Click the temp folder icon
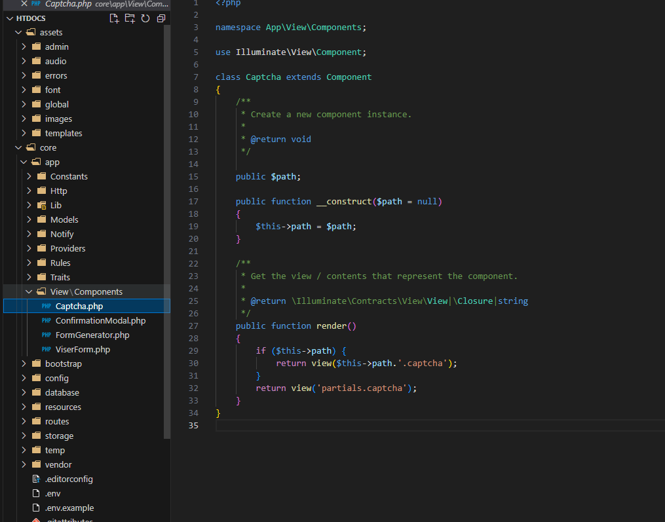The image size is (665, 522). point(37,450)
